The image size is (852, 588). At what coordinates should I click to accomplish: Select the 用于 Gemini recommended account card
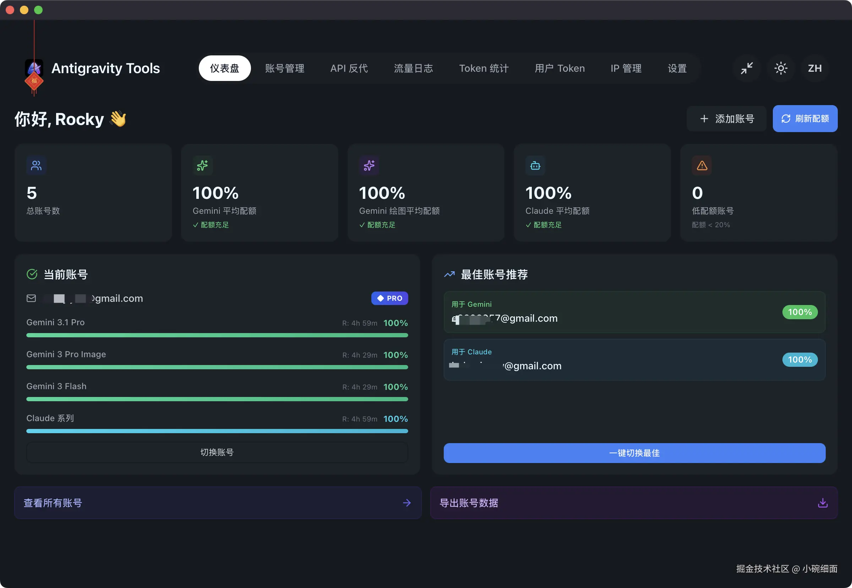[x=634, y=312]
